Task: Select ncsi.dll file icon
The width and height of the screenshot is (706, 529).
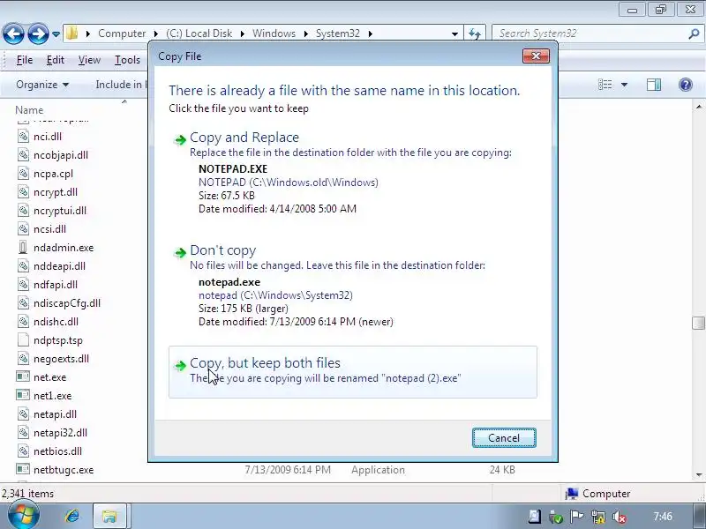Action: 24,228
